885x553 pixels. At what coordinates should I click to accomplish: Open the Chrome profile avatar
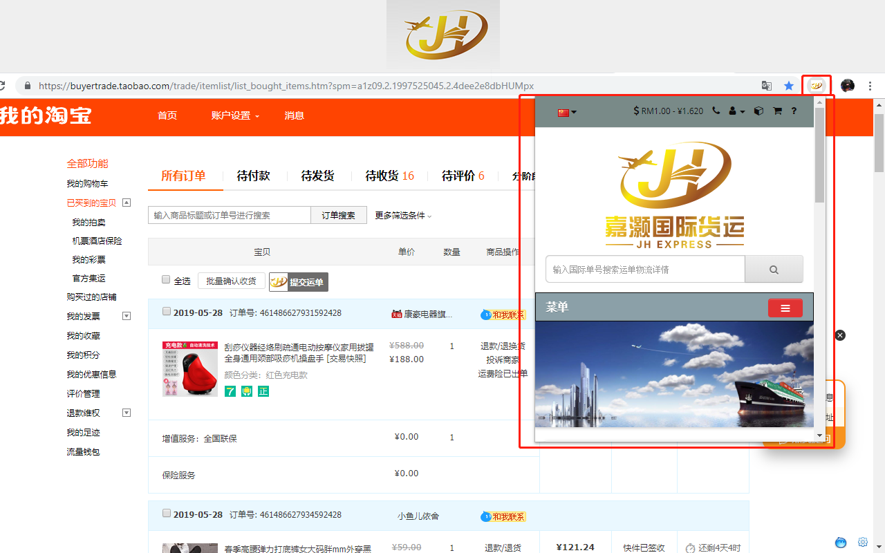848,86
